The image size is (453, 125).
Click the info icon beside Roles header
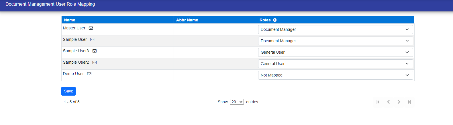(275, 20)
